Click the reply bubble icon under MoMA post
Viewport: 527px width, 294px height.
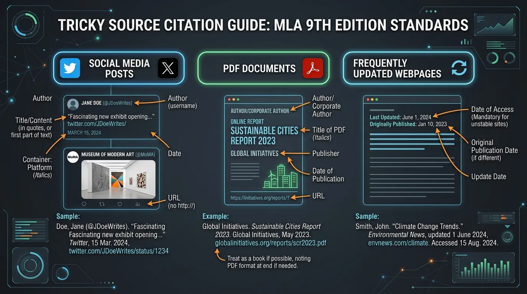tap(84, 204)
